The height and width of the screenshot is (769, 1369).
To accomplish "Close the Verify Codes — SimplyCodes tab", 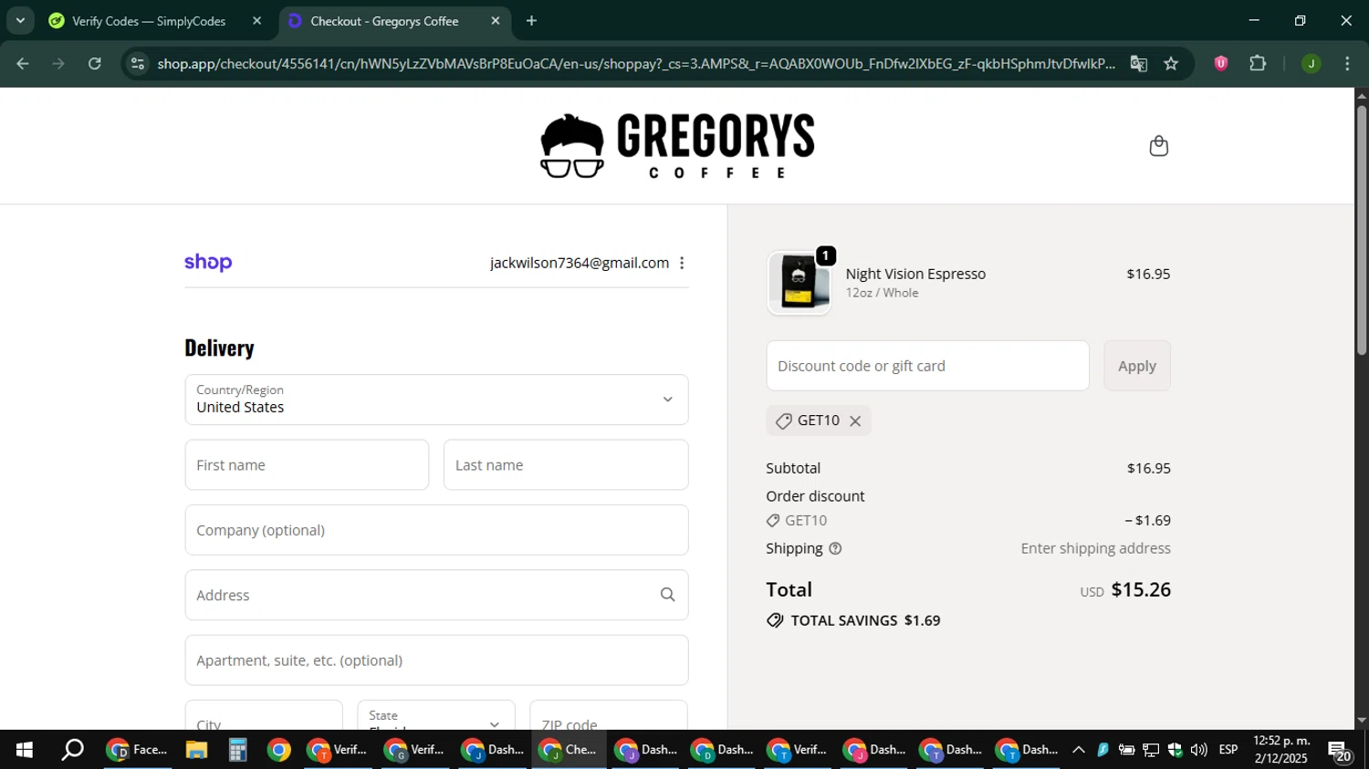I will [257, 21].
